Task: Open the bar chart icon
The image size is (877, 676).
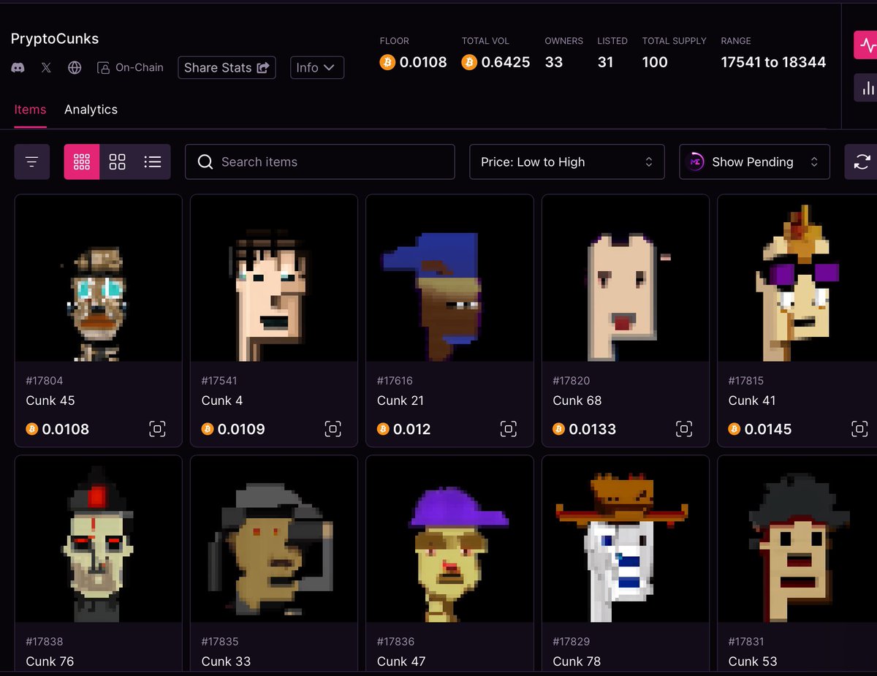Action: point(867,88)
